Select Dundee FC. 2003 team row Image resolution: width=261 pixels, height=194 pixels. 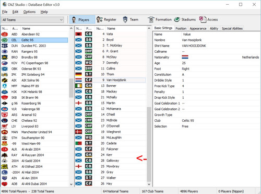coord(34,46)
